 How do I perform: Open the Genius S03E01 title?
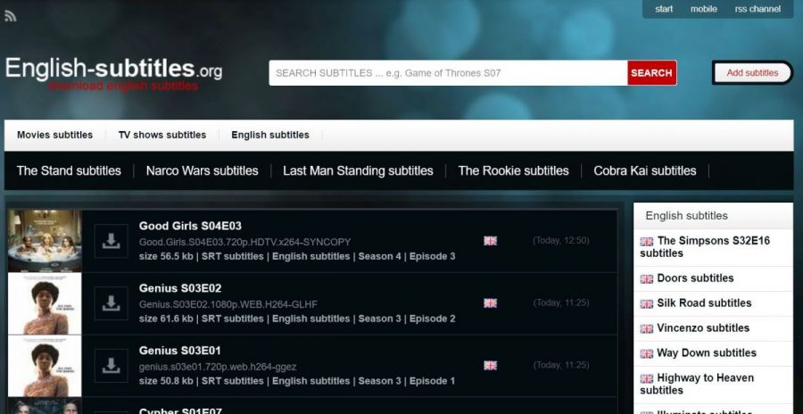click(x=179, y=351)
